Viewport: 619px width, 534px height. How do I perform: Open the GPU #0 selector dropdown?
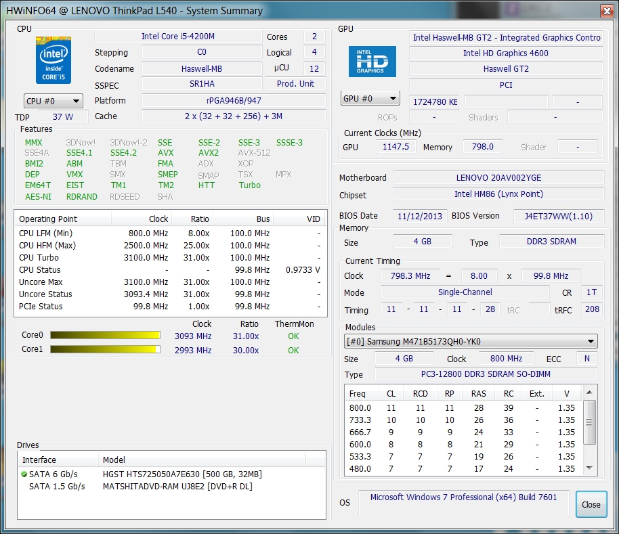pos(370,99)
